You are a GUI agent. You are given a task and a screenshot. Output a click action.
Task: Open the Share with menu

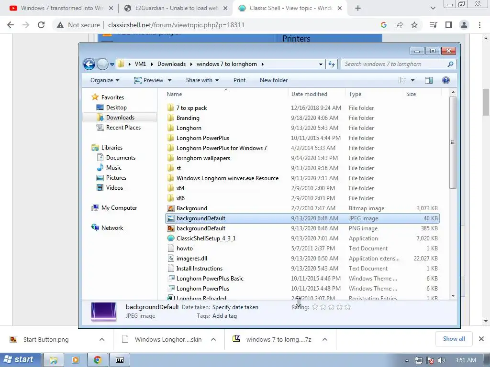click(x=202, y=80)
